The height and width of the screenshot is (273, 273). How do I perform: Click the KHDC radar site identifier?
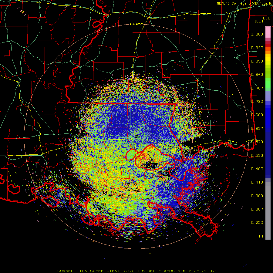point(170,271)
